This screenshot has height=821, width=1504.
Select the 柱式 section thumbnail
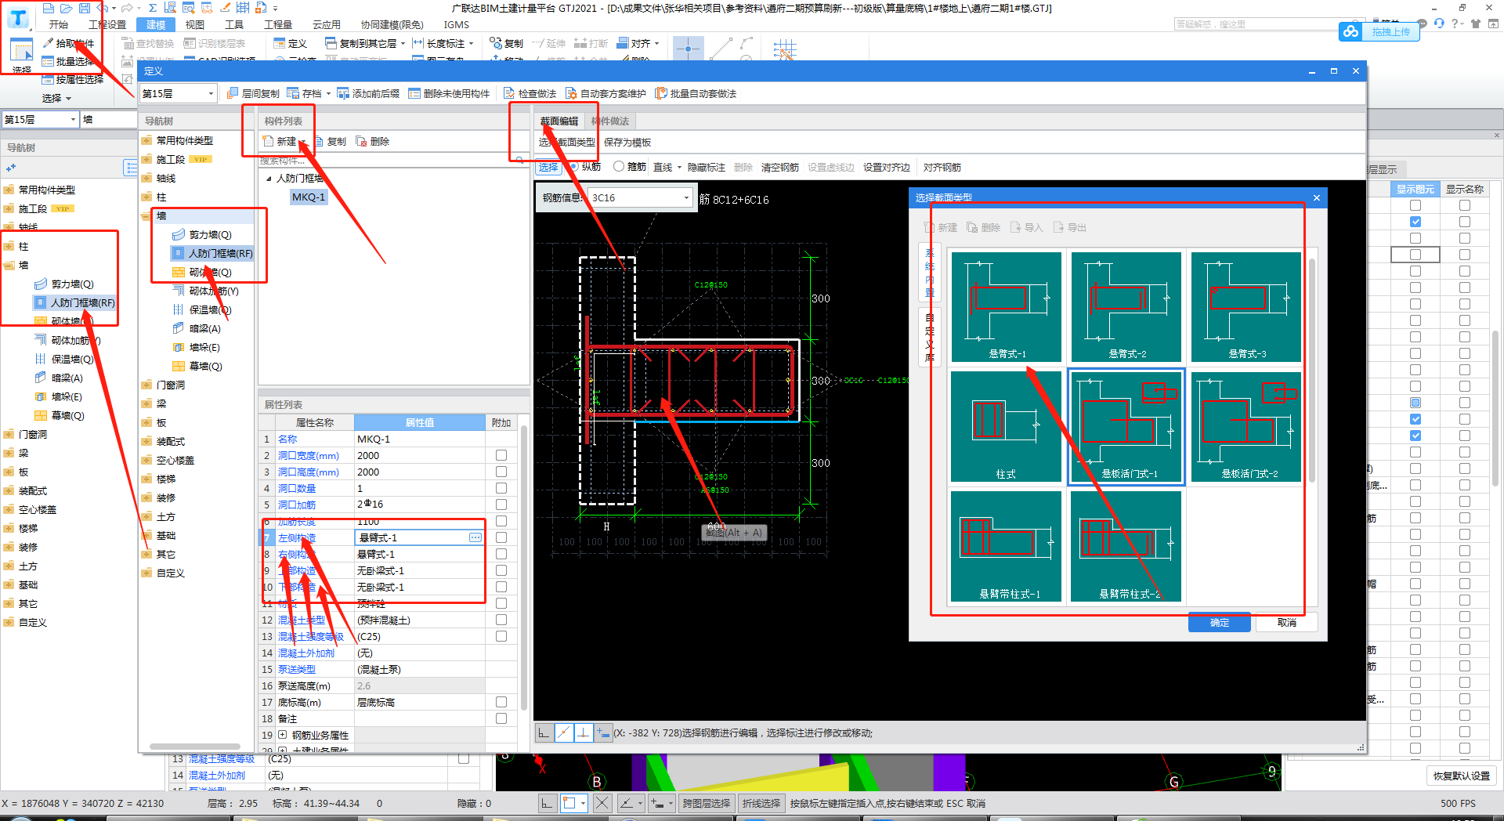coord(1007,427)
